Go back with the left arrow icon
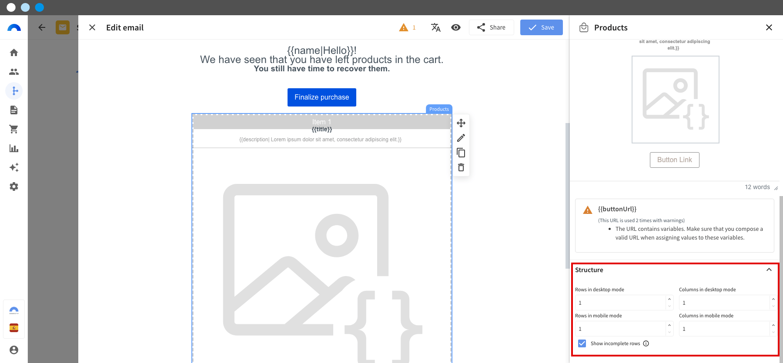783x363 pixels. pos(42,27)
